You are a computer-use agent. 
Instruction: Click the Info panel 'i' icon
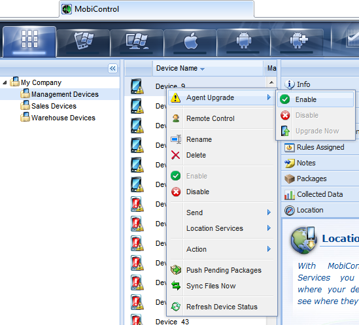290,84
